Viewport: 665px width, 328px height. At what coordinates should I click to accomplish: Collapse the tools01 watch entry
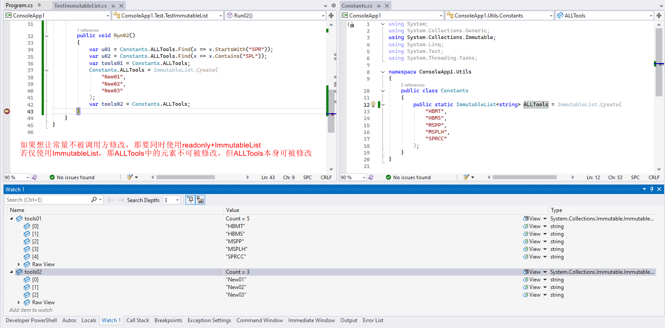tap(11, 218)
